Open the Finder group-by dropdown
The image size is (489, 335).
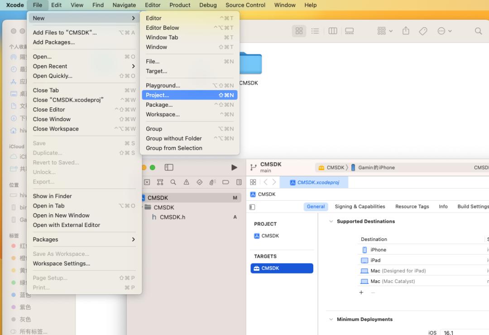point(385,31)
